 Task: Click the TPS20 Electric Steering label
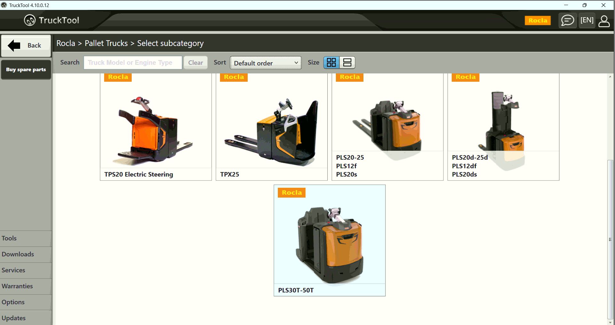pyautogui.click(x=139, y=174)
